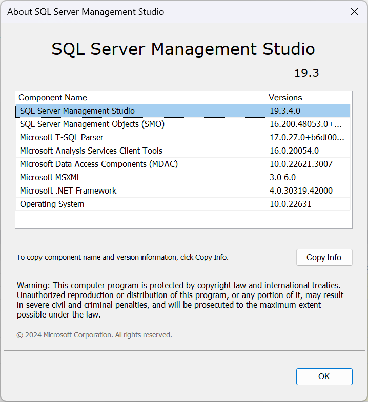Click version value 19.3.4.0
This screenshot has height=402, width=368.
click(x=285, y=111)
